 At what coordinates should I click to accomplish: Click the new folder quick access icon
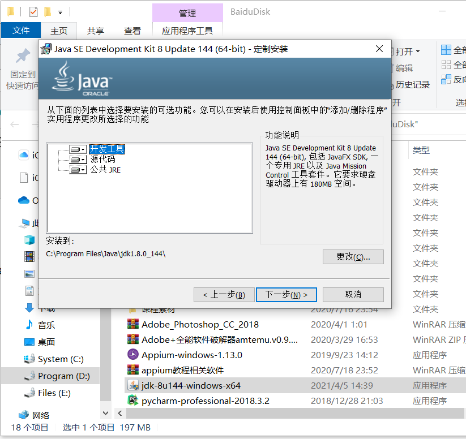click(x=48, y=12)
